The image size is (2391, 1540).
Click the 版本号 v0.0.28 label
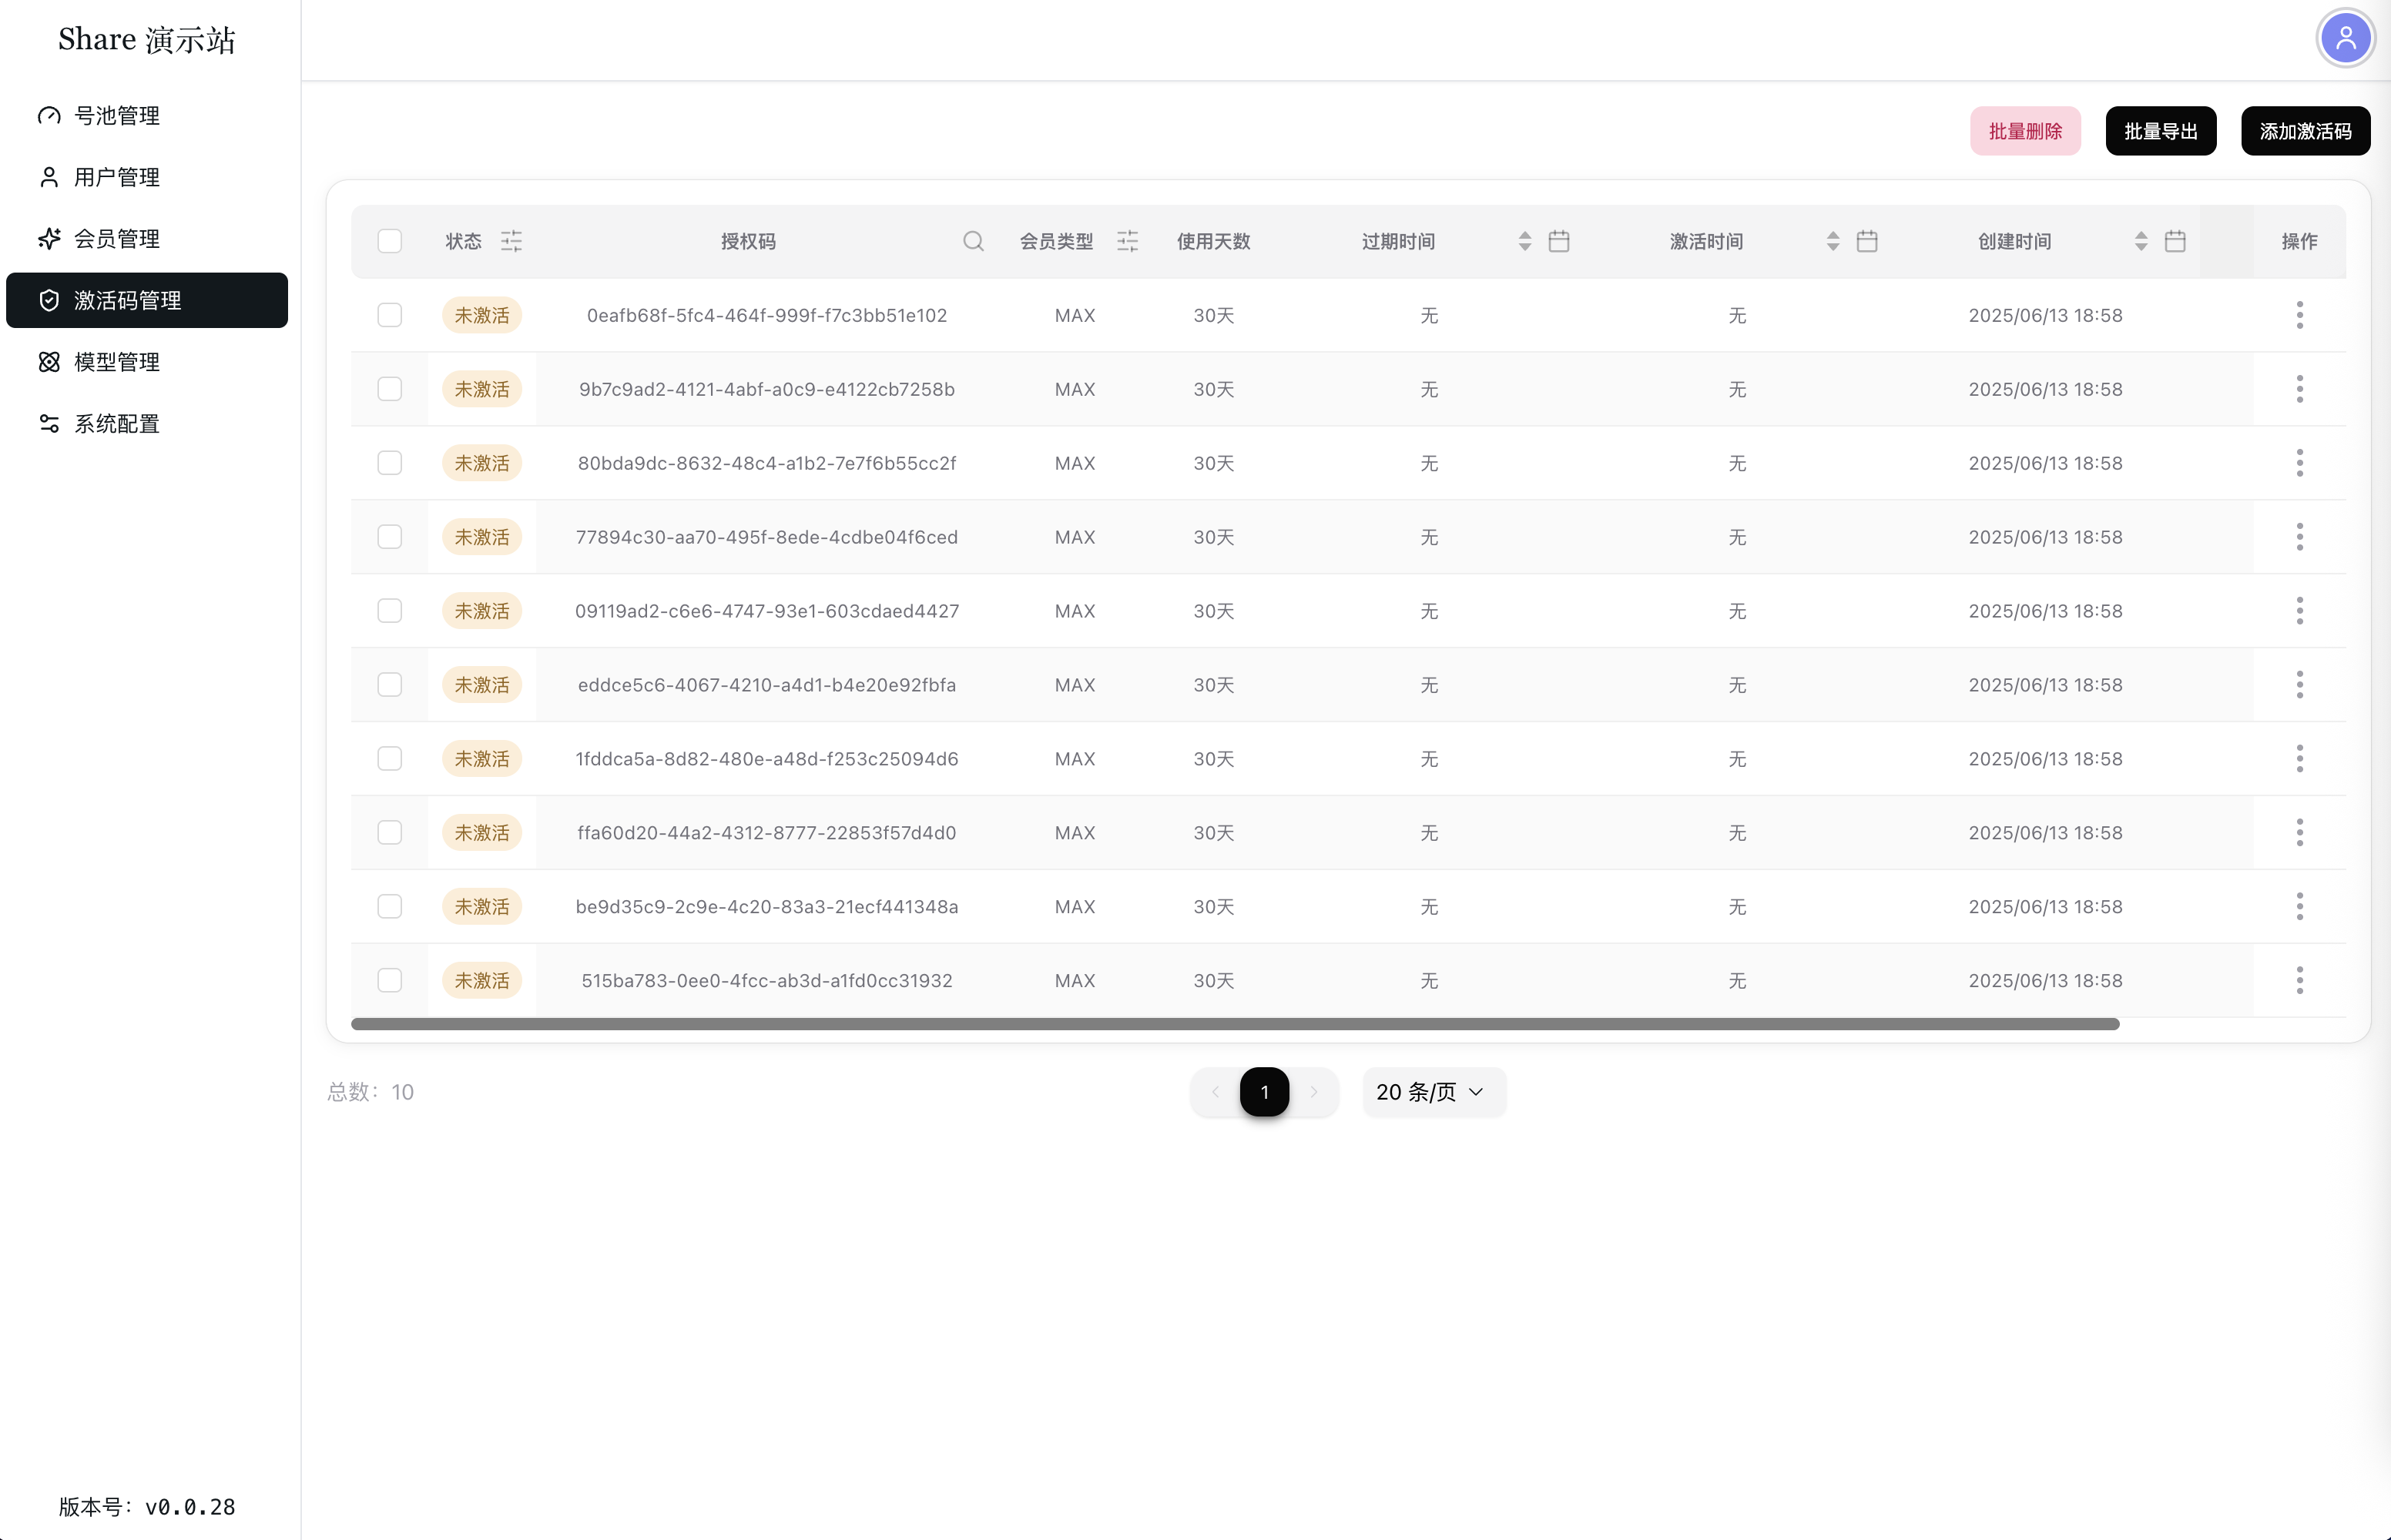(147, 1507)
